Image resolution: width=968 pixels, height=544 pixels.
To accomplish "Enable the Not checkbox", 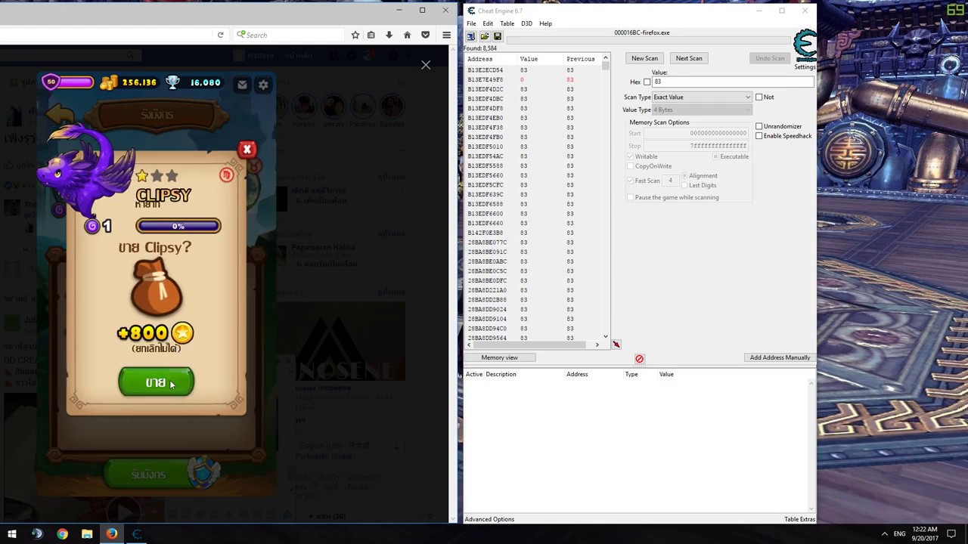I will point(759,97).
